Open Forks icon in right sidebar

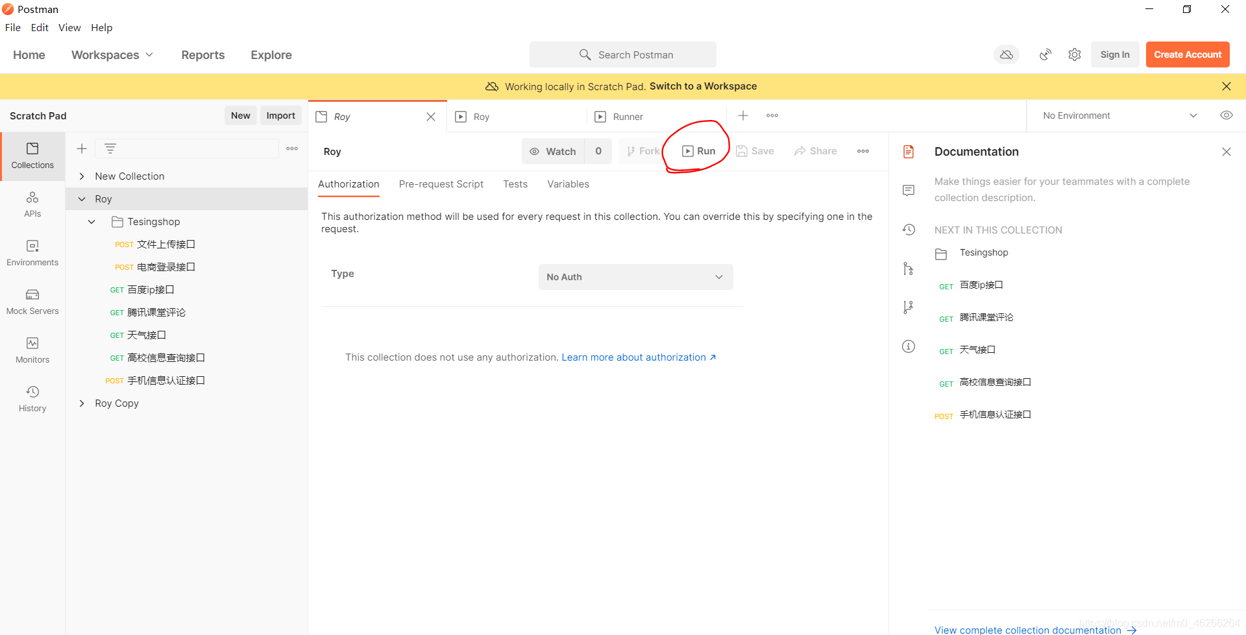tap(909, 307)
